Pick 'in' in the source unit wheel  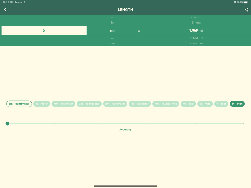112,23
